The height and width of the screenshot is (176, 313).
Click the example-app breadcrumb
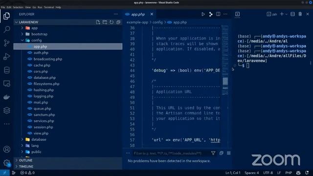point(137,22)
